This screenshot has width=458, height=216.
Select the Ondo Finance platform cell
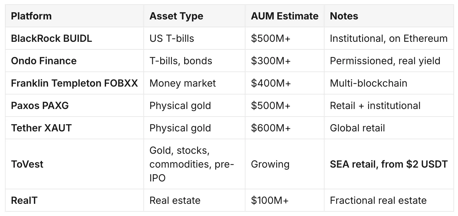74,61
